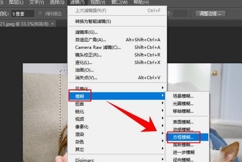This screenshot has height=162, width=242.
Task: Open the 文字(Y) menu
Action: [x=37, y=2]
